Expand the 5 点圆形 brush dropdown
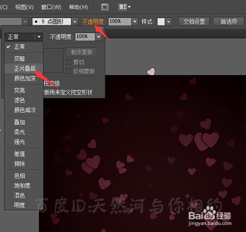 click(75, 22)
